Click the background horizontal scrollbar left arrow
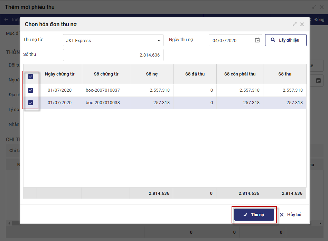This screenshot has height=241, width=328. tap(9, 223)
